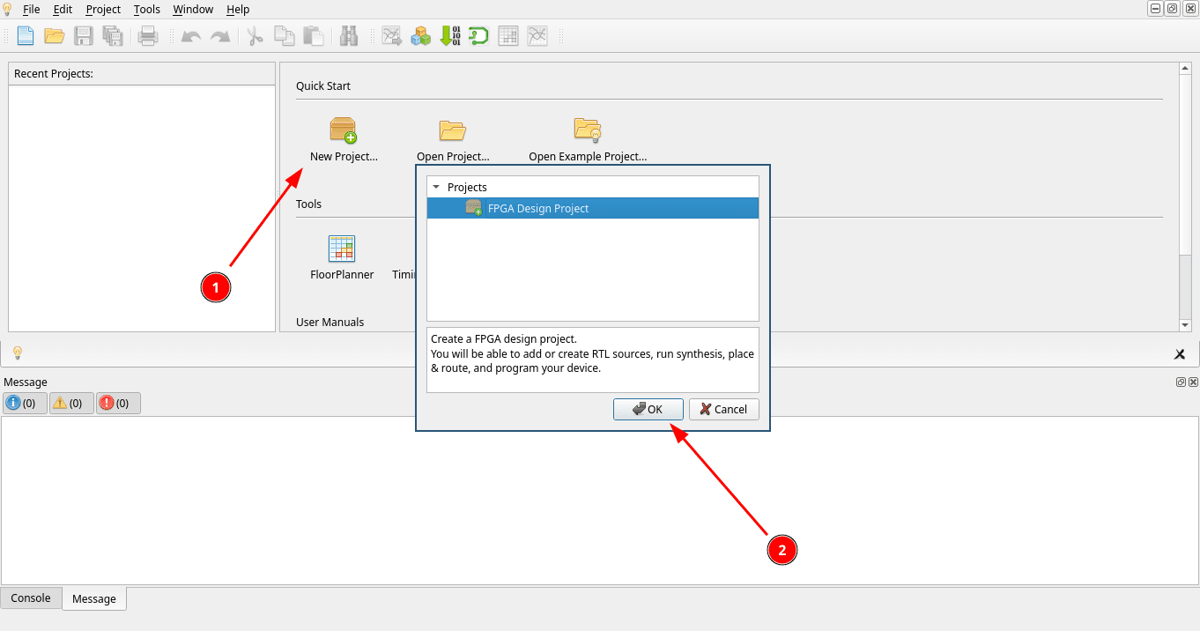Viewport: 1200px width, 631px height.
Task: Click the application lightbulb icon in menu bar
Action: tap(8, 9)
